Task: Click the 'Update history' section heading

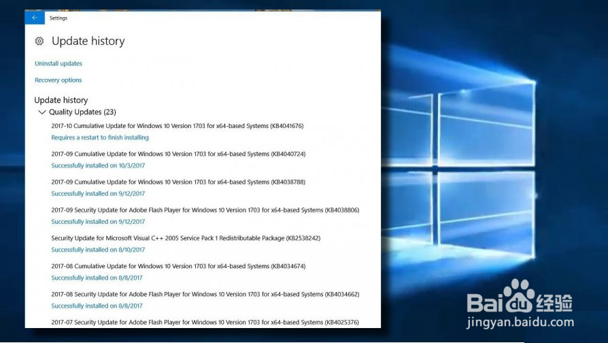Action: point(61,100)
